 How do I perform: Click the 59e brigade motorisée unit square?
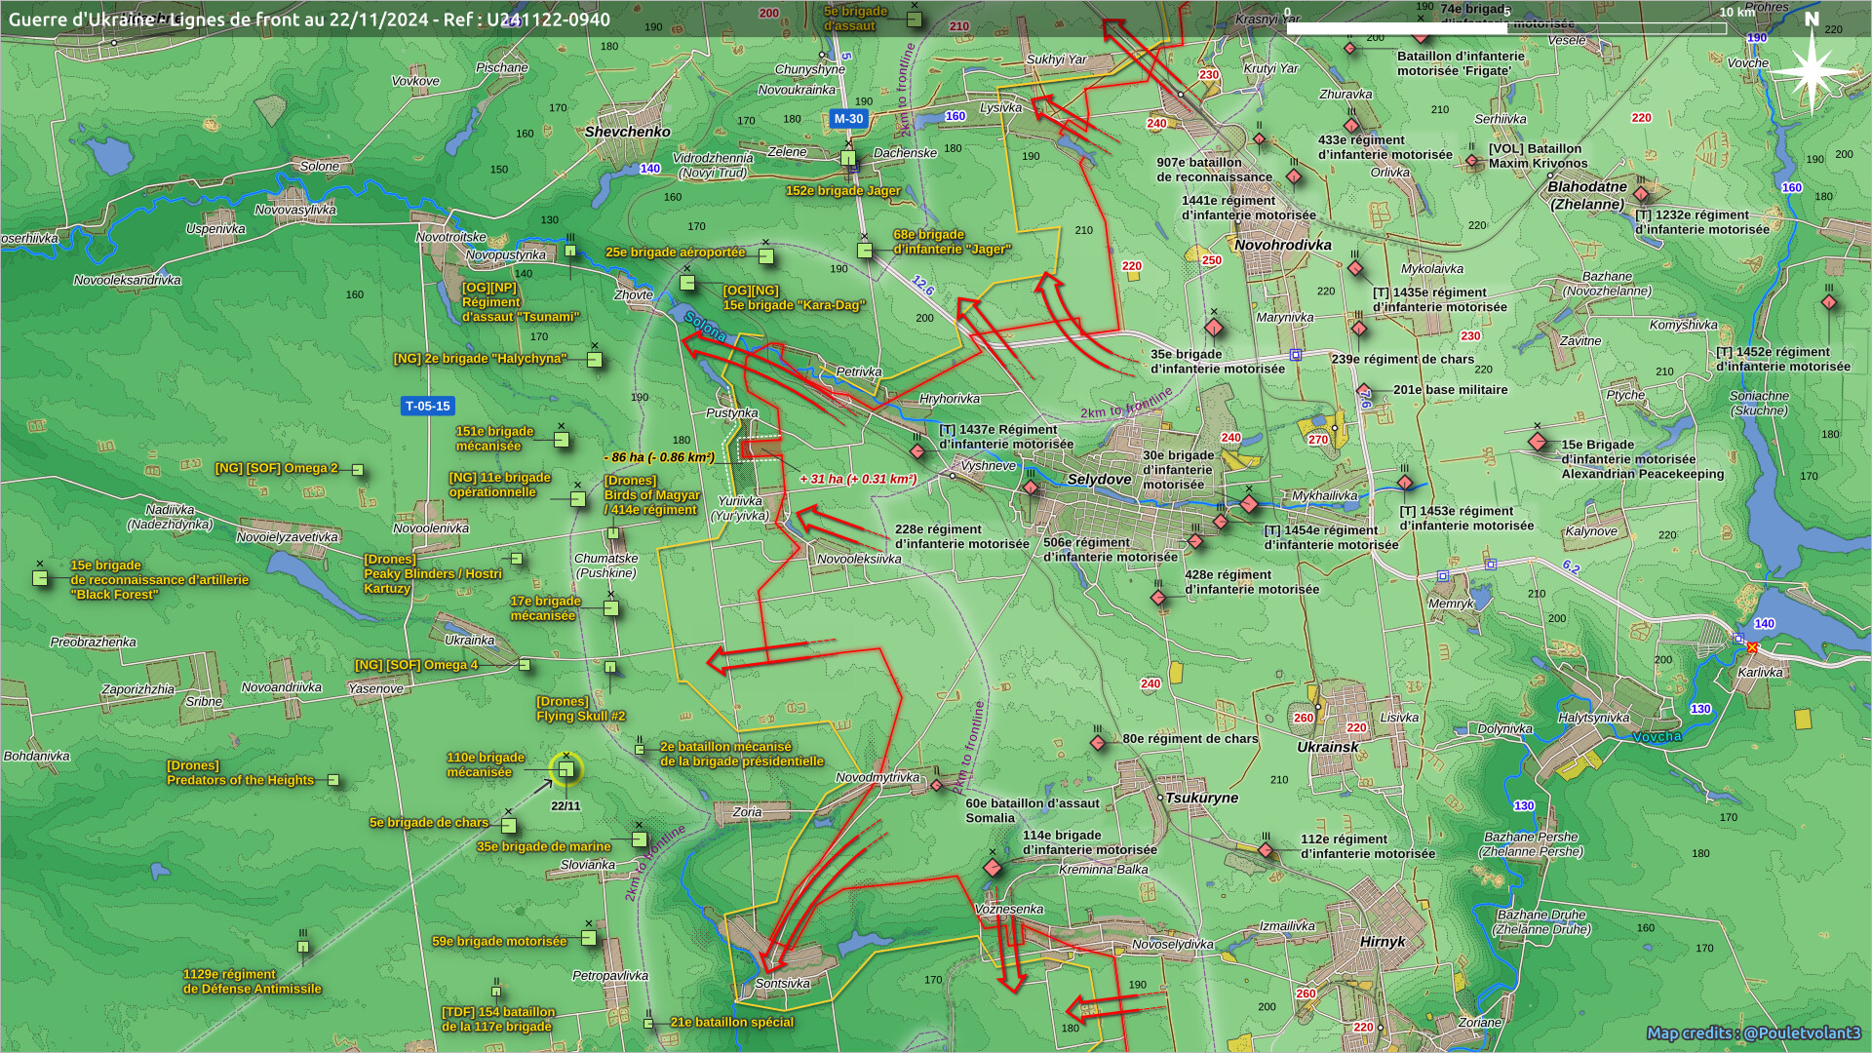pos(589,938)
